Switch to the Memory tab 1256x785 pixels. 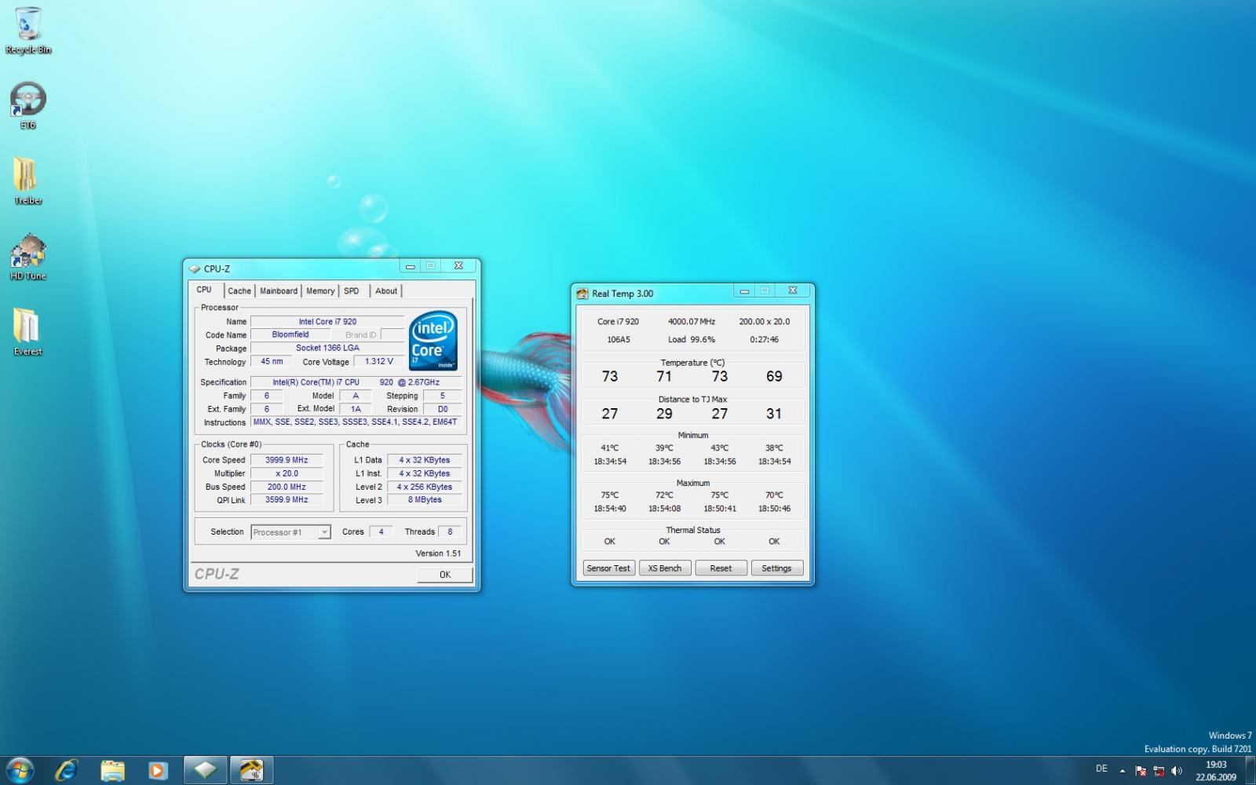click(x=320, y=290)
